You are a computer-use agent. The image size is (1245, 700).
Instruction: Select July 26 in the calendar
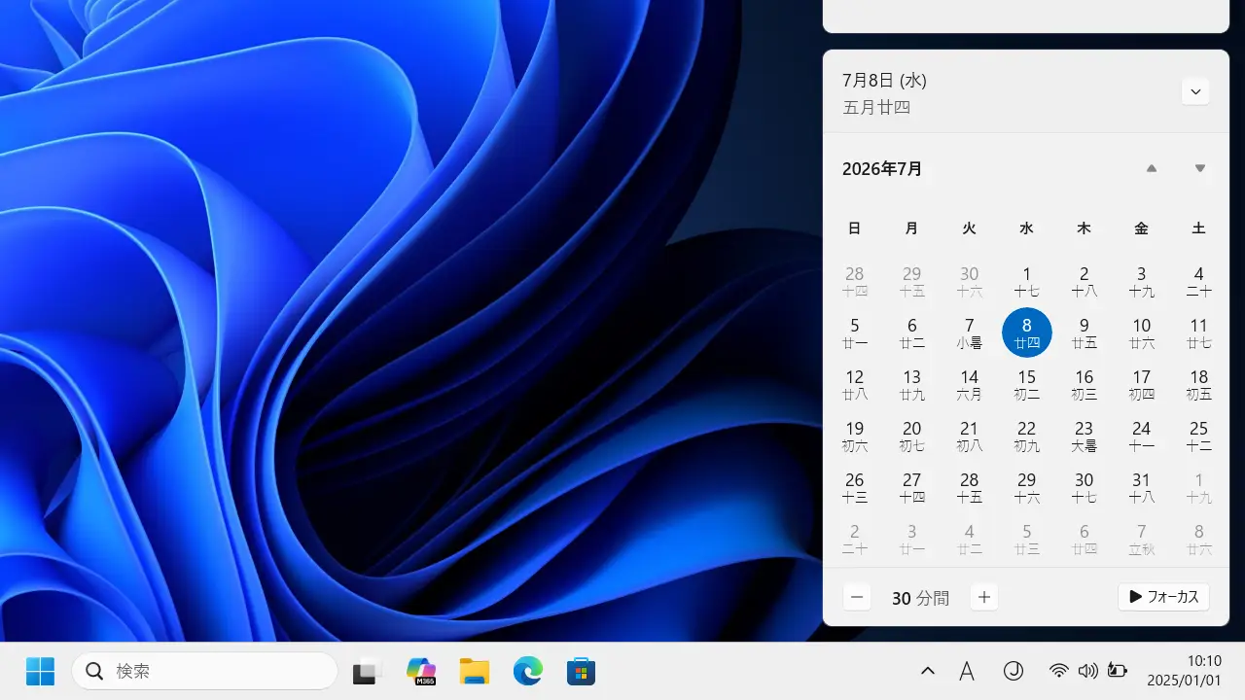coord(855,487)
